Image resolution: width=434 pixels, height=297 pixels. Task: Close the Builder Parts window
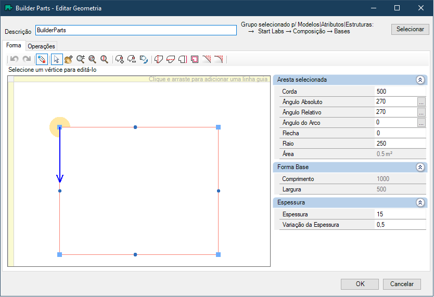[x=420, y=8]
